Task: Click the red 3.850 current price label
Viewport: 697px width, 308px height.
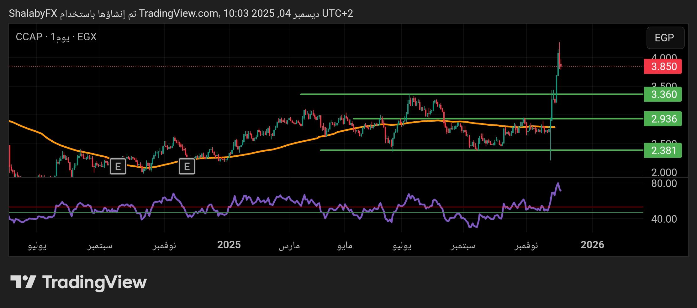Action: point(663,67)
